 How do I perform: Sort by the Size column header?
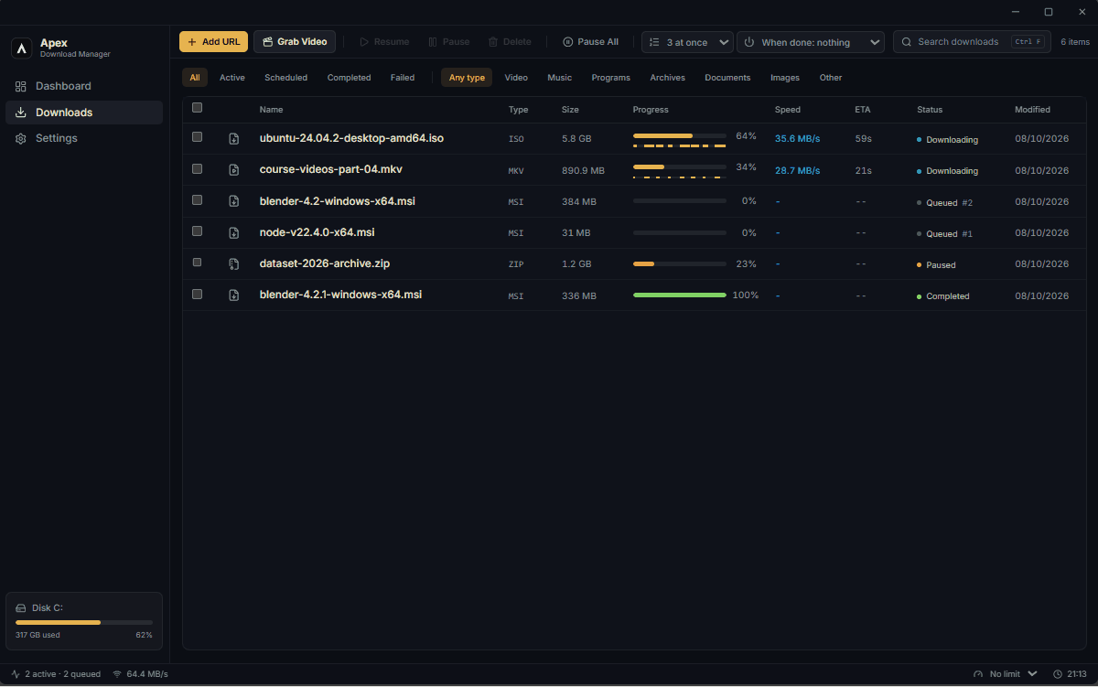click(x=570, y=110)
